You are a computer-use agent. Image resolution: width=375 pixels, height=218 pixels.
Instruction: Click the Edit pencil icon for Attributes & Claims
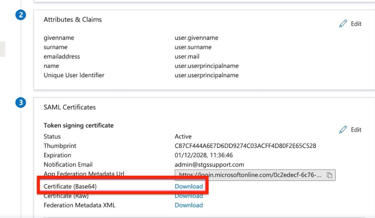pos(343,24)
